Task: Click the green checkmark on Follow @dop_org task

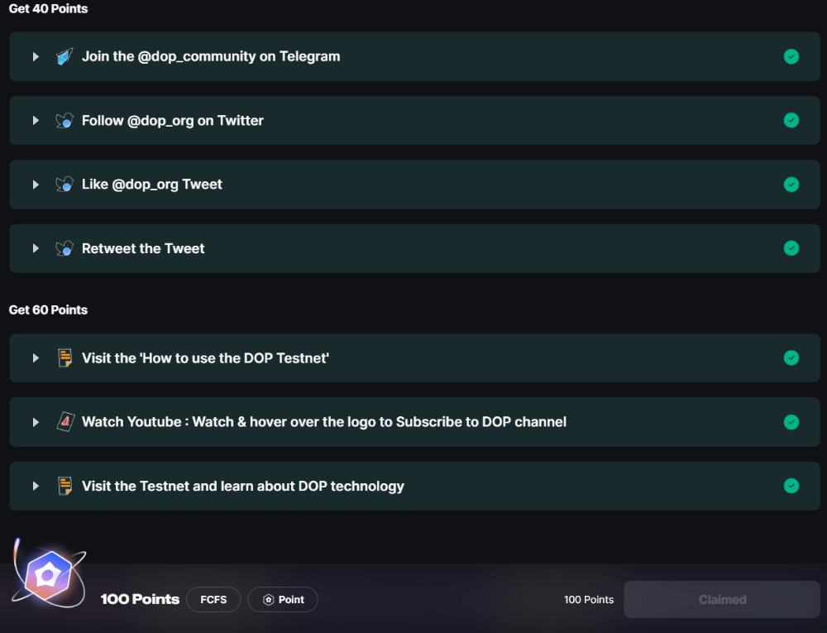Action: tap(791, 121)
